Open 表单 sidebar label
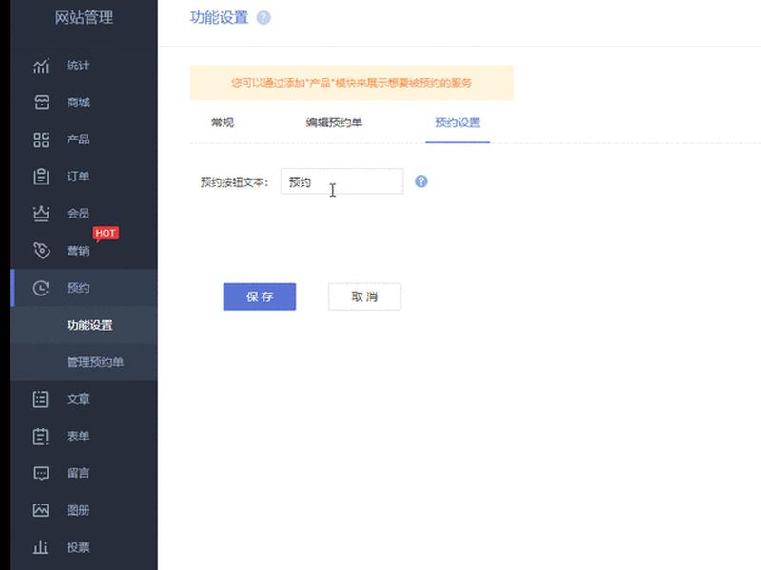761x570 pixels. [78, 436]
